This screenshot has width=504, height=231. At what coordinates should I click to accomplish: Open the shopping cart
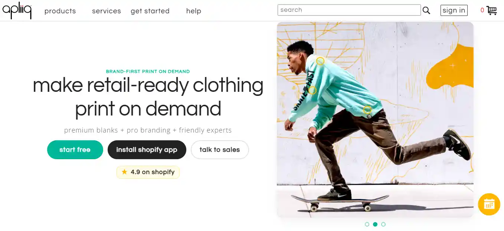[x=492, y=10]
